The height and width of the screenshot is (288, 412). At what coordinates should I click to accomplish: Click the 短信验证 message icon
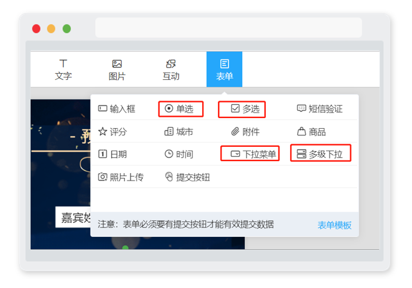302,108
